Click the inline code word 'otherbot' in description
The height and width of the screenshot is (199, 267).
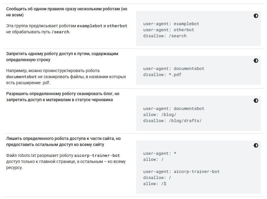(x=117, y=26)
